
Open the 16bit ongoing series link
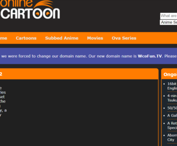coord(172,86)
